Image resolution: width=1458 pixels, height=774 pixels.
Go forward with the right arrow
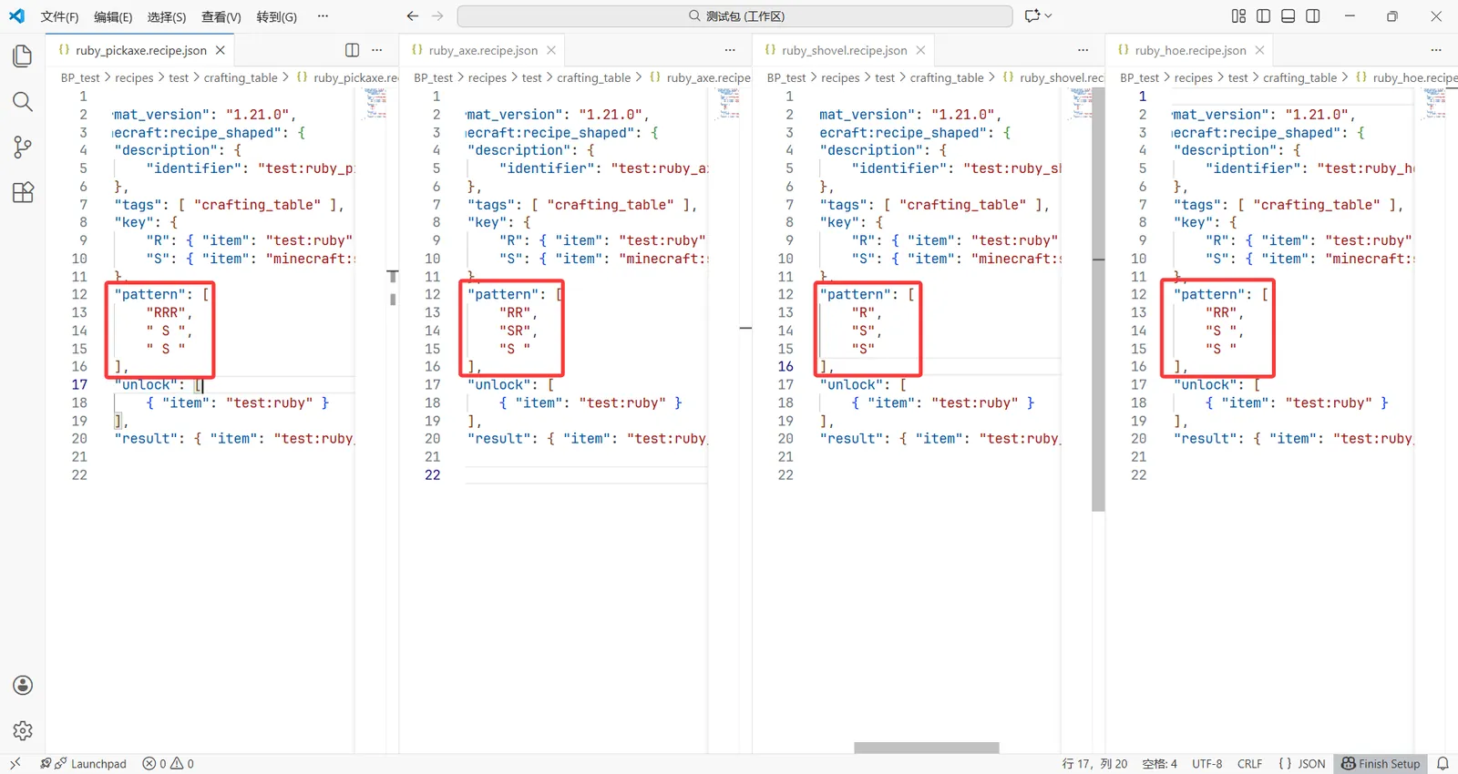coord(437,15)
